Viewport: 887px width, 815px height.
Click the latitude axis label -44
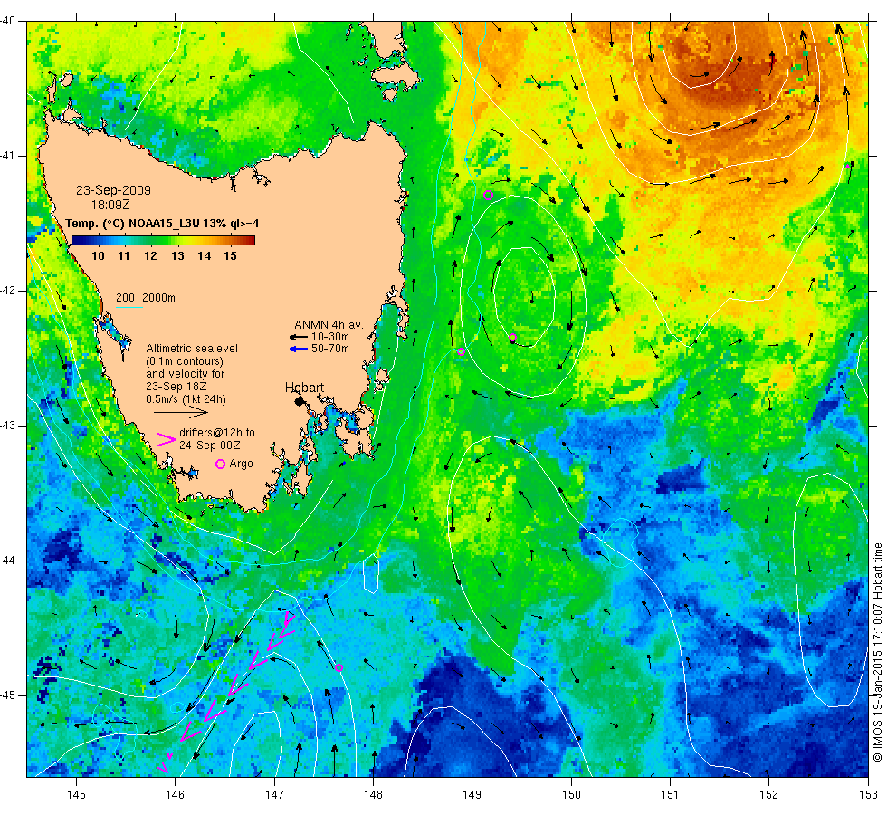pyautogui.click(x=8, y=561)
